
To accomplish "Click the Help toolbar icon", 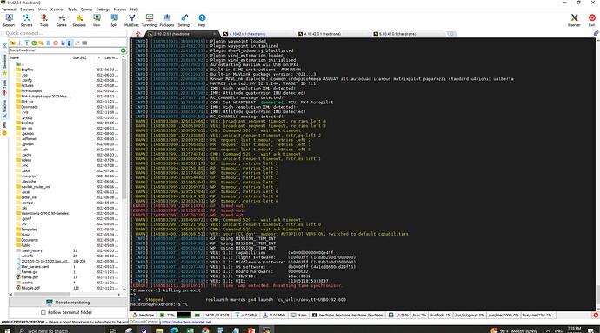I will pos(202,20).
